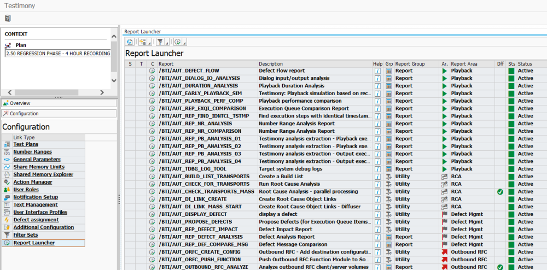The width and height of the screenshot is (547, 270).
Task: Open the Test Plans link
Action: (x=26, y=144)
